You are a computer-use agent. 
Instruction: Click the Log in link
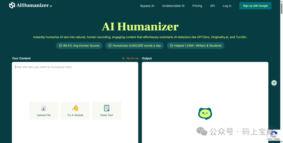click(227, 6)
